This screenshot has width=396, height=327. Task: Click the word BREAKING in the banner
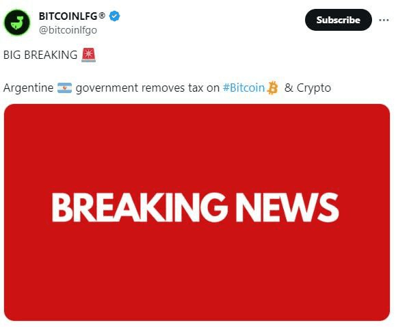[140, 207]
